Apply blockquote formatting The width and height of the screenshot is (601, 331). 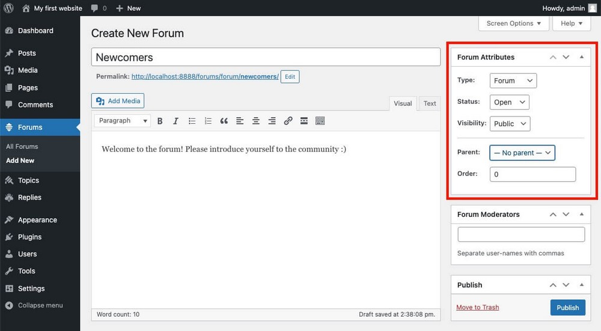coord(224,121)
